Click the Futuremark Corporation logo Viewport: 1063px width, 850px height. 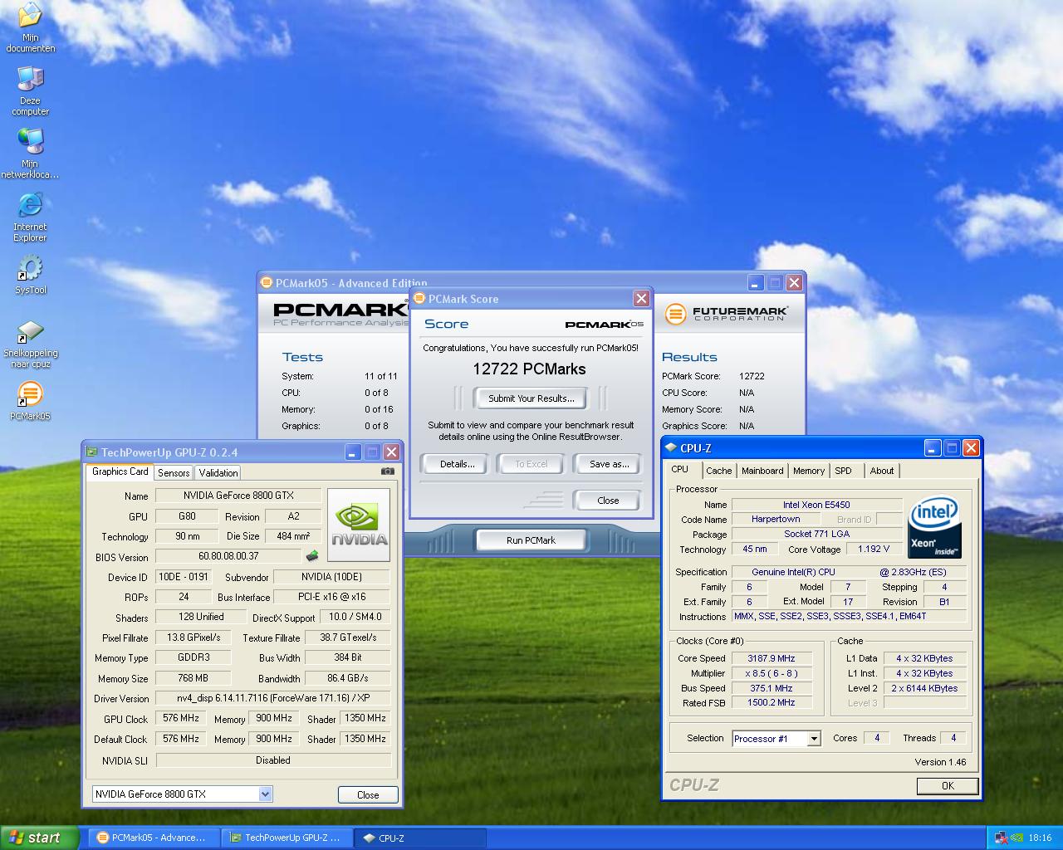(727, 314)
